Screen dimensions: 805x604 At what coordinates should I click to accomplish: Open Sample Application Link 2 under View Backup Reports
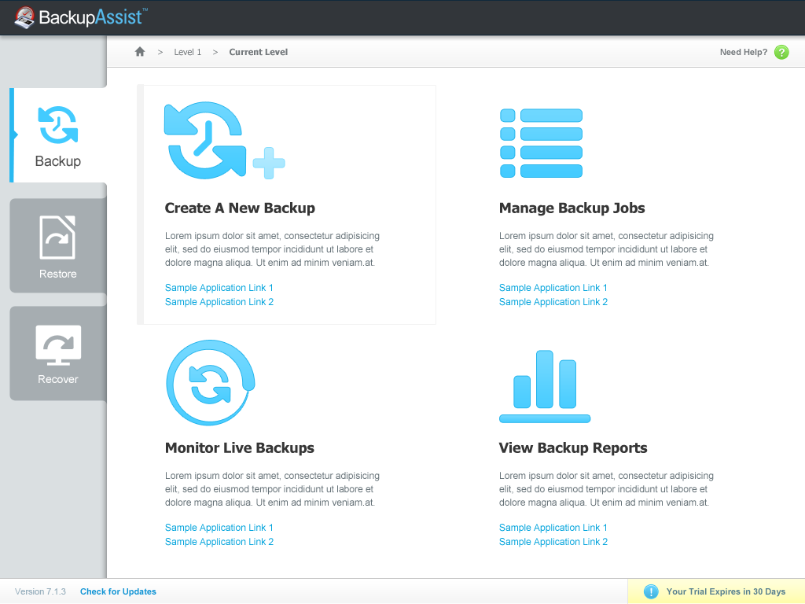[x=553, y=542]
